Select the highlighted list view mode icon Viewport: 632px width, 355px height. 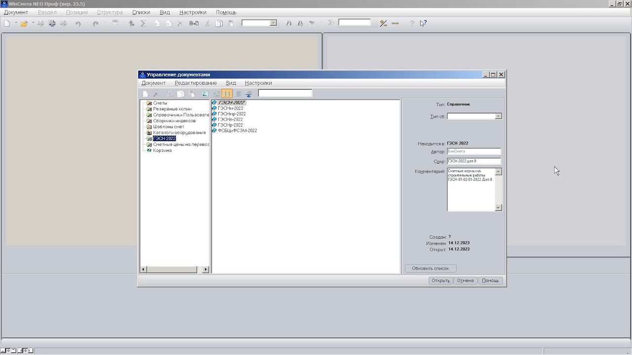click(227, 94)
